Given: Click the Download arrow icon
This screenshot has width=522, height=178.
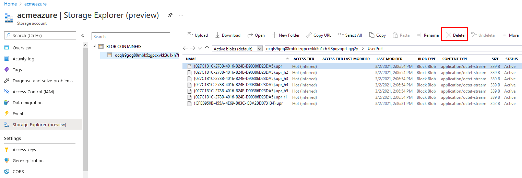Looking at the screenshot, I should tap(217, 35).
